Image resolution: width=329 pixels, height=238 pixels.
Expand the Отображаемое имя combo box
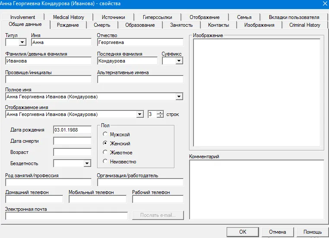pos(139,114)
